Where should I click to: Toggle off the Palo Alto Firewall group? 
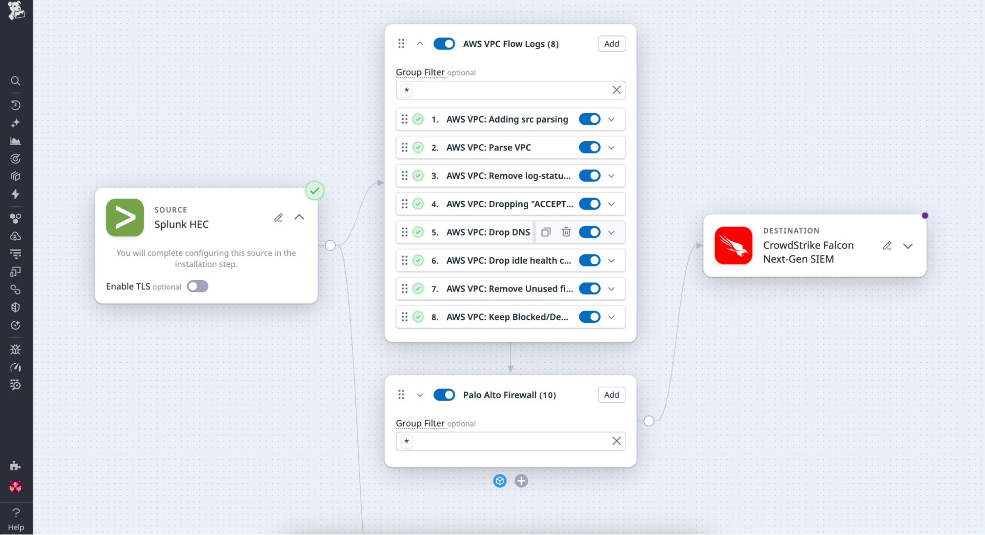coord(443,395)
